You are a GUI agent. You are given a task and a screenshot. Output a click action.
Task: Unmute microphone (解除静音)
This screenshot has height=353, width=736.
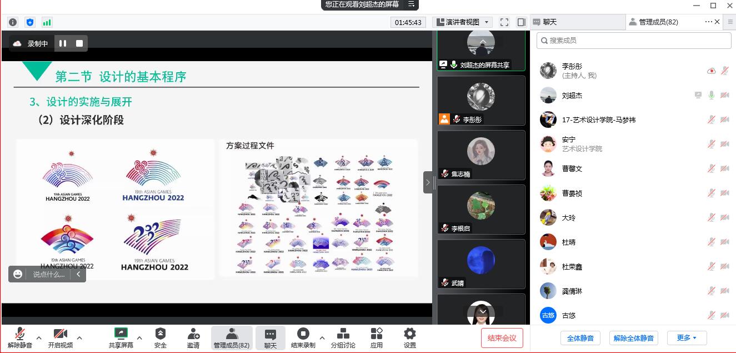pos(20,334)
